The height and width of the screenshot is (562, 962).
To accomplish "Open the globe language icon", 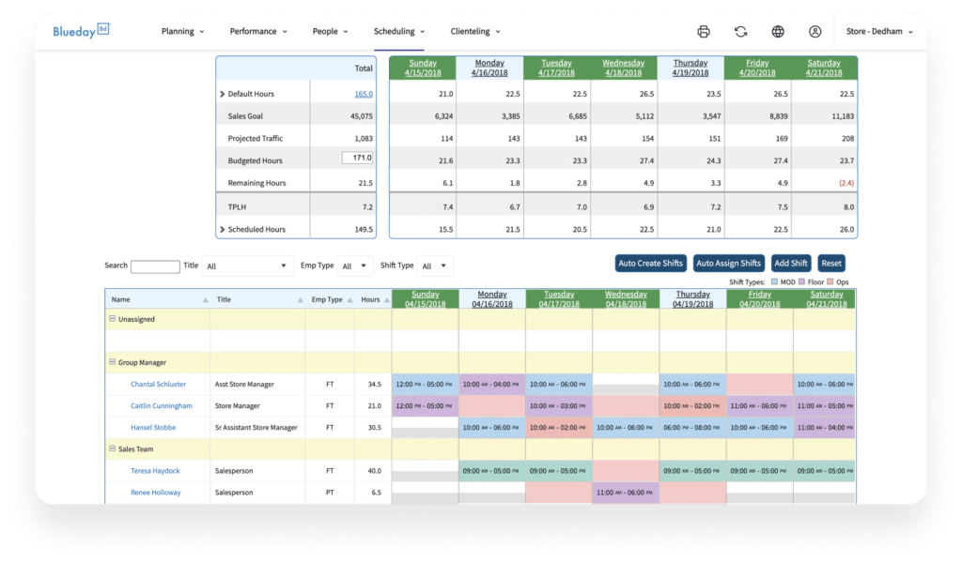I will point(777,31).
